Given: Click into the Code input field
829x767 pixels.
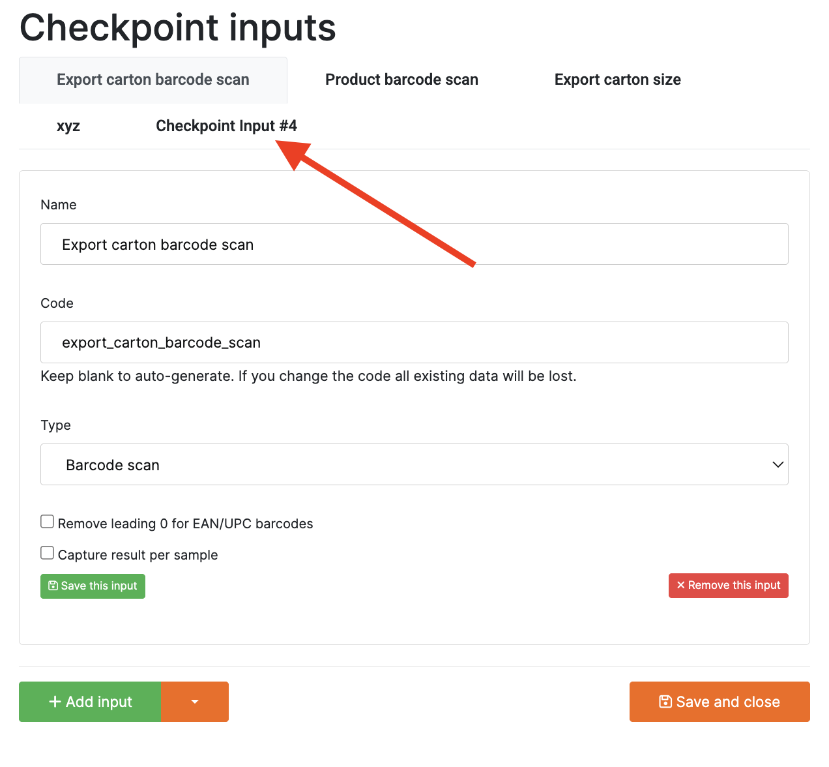Looking at the screenshot, I should pos(414,342).
